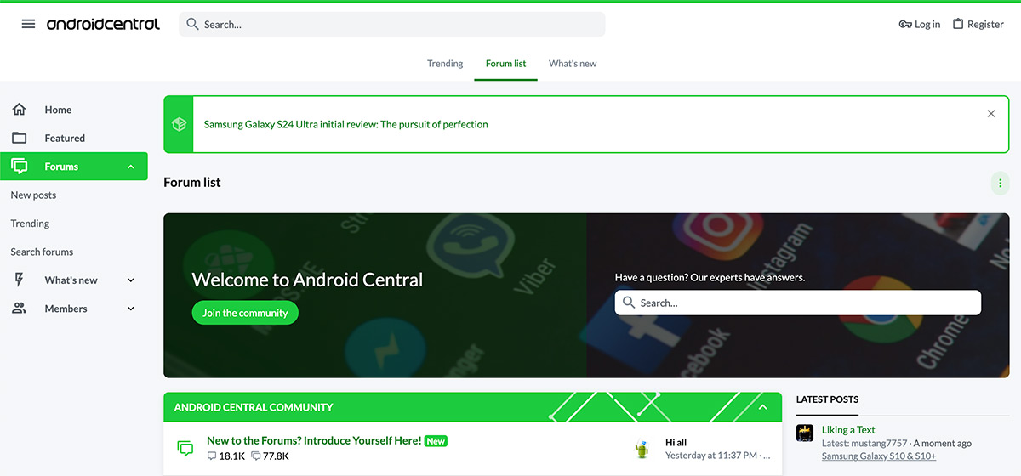Screen dimensions: 1021x476
Task: Click the green cube announcement icon
Action: click(179, 124)
